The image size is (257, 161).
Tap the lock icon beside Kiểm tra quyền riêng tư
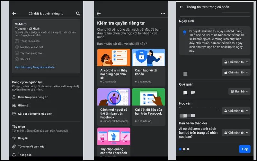click(x=14, y=97)
